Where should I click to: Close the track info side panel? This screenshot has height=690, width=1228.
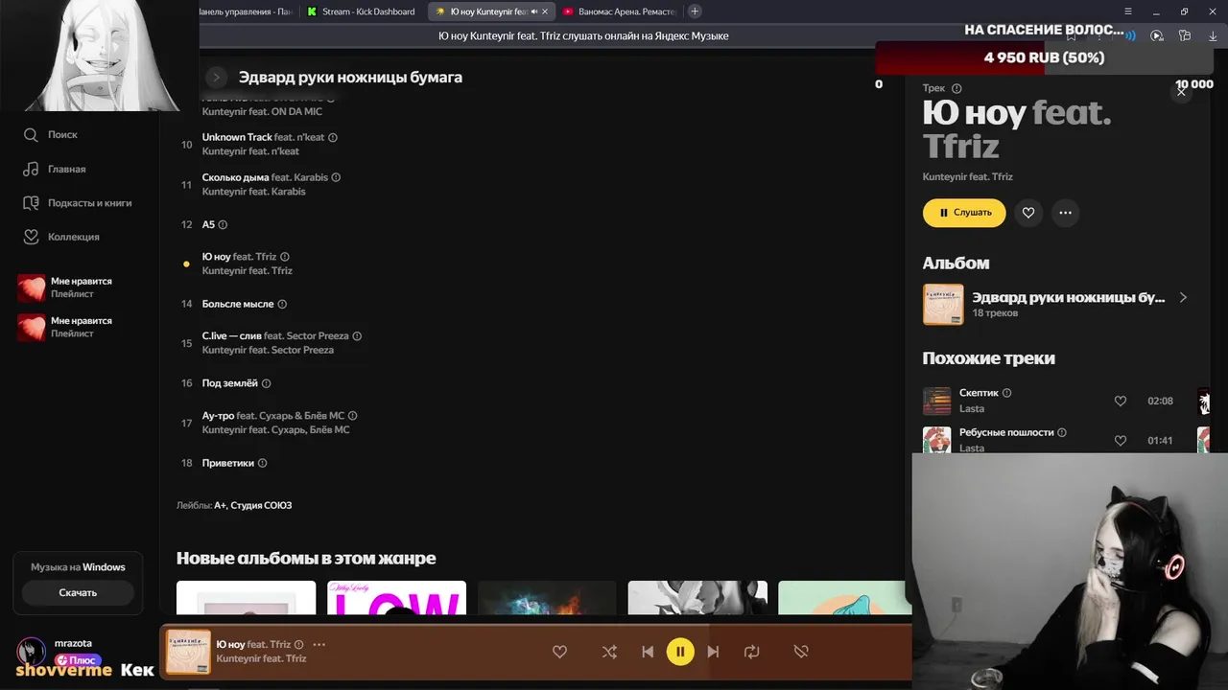pos(1181,92)
